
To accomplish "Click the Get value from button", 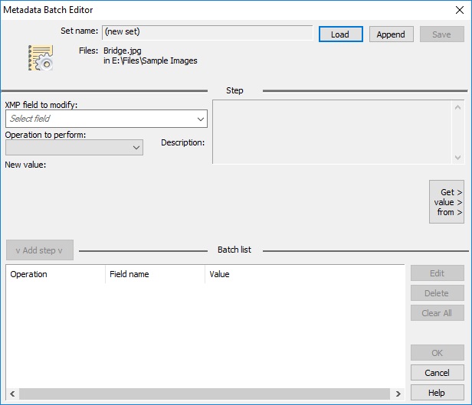I will click(447, 202).
